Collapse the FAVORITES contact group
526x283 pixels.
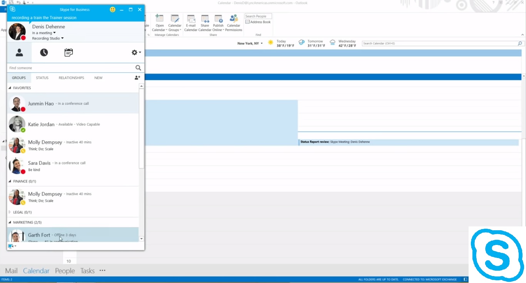point(10,88)
